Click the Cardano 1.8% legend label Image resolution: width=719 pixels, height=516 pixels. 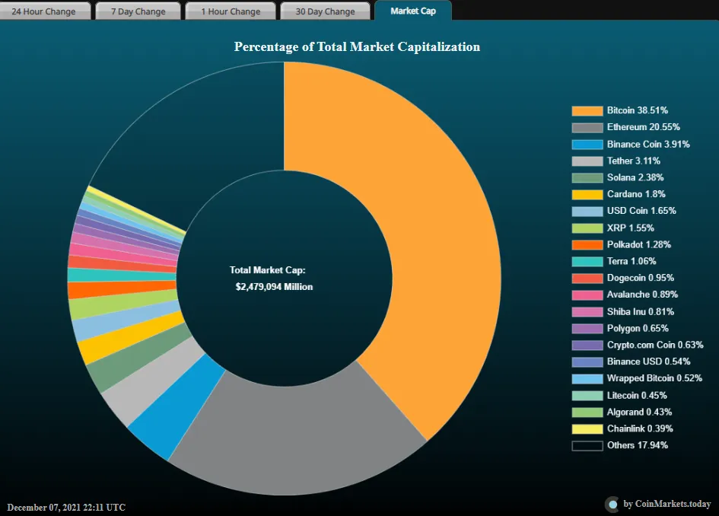[636, 194]
